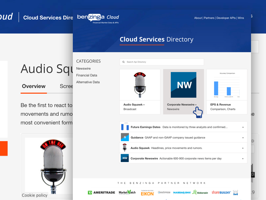Viewport: 266px width, 200px height.
Task: Open the Corporate Newswire NW card
Action: 184,92
